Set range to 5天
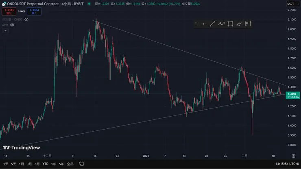Image resolution: width=301 pixels, height=169 pixels. (13, 164)
